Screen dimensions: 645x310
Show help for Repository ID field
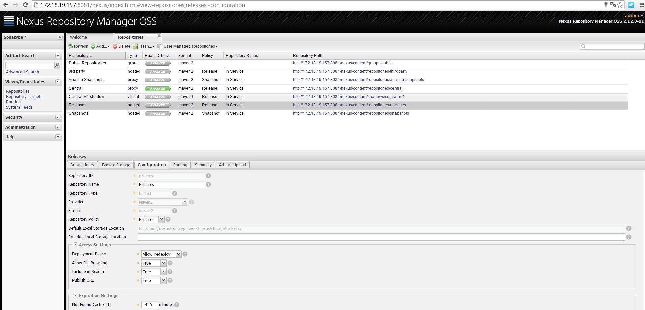[208, 176]
